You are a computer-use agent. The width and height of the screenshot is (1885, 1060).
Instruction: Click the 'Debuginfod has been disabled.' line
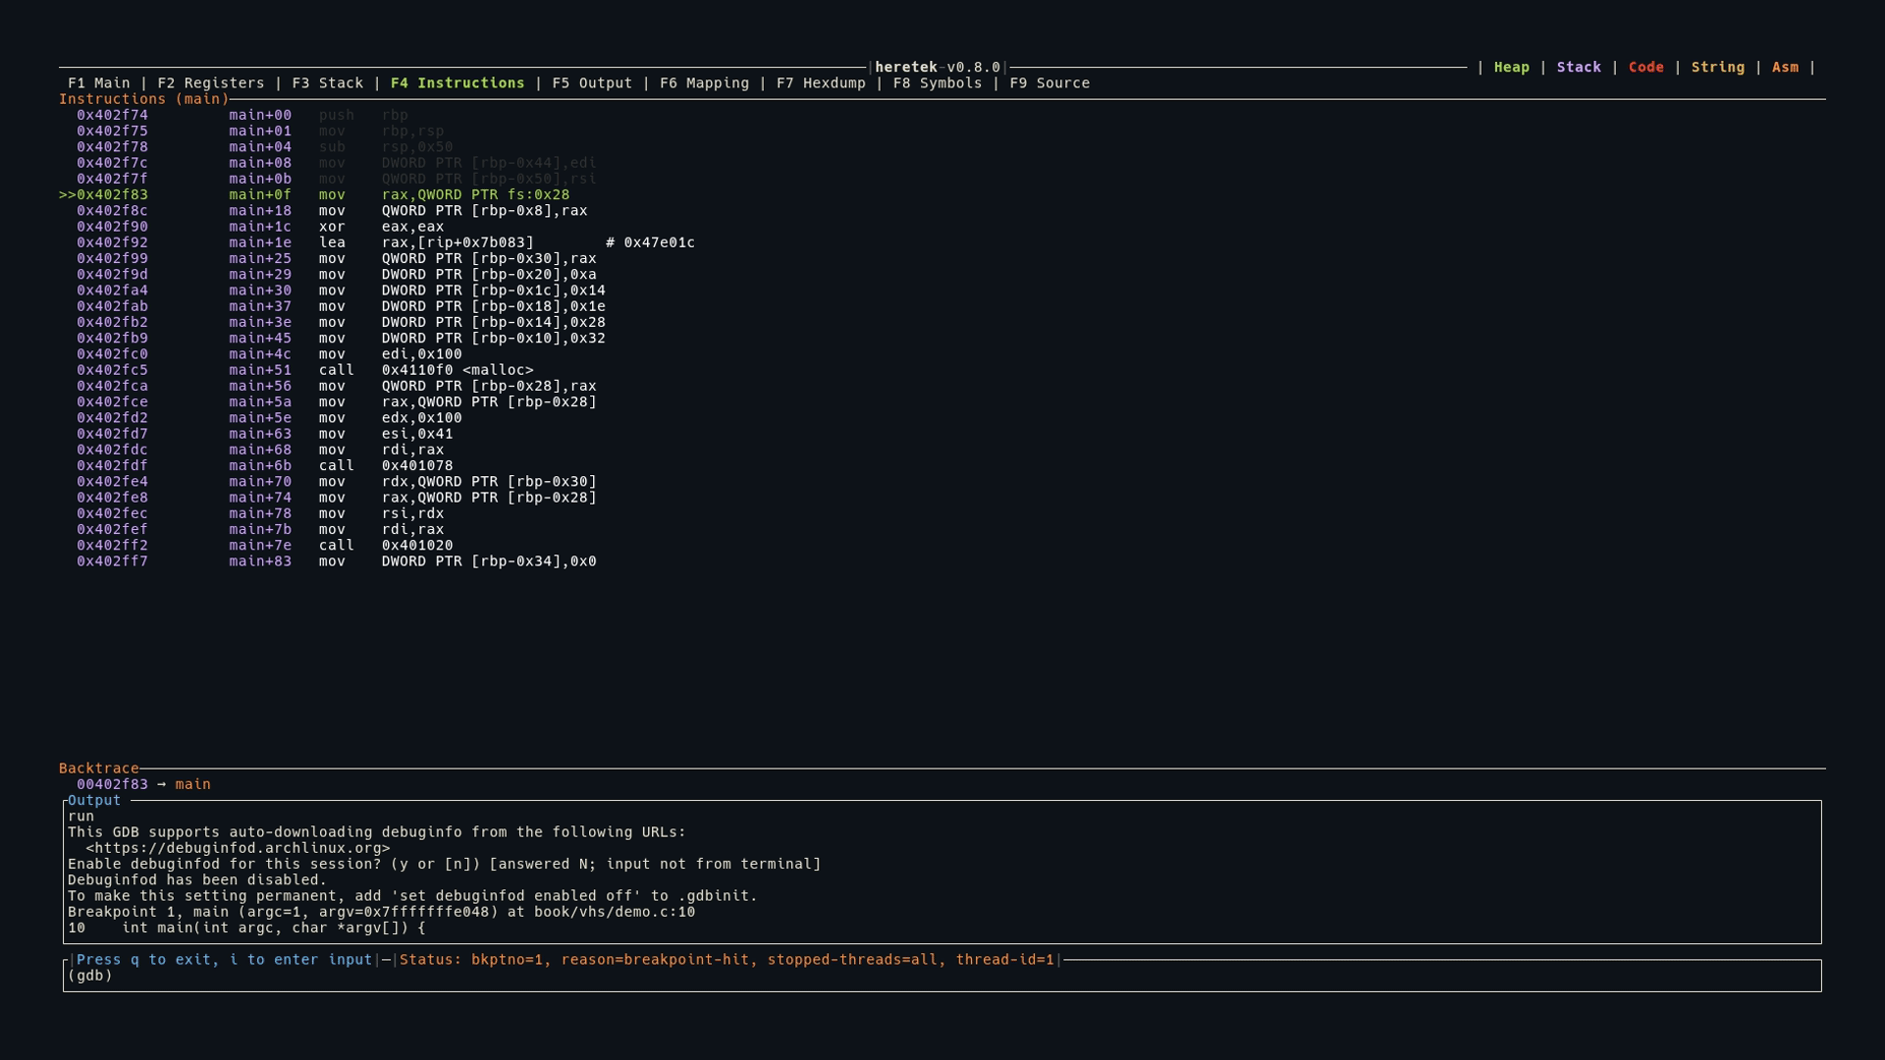point(197,880)
